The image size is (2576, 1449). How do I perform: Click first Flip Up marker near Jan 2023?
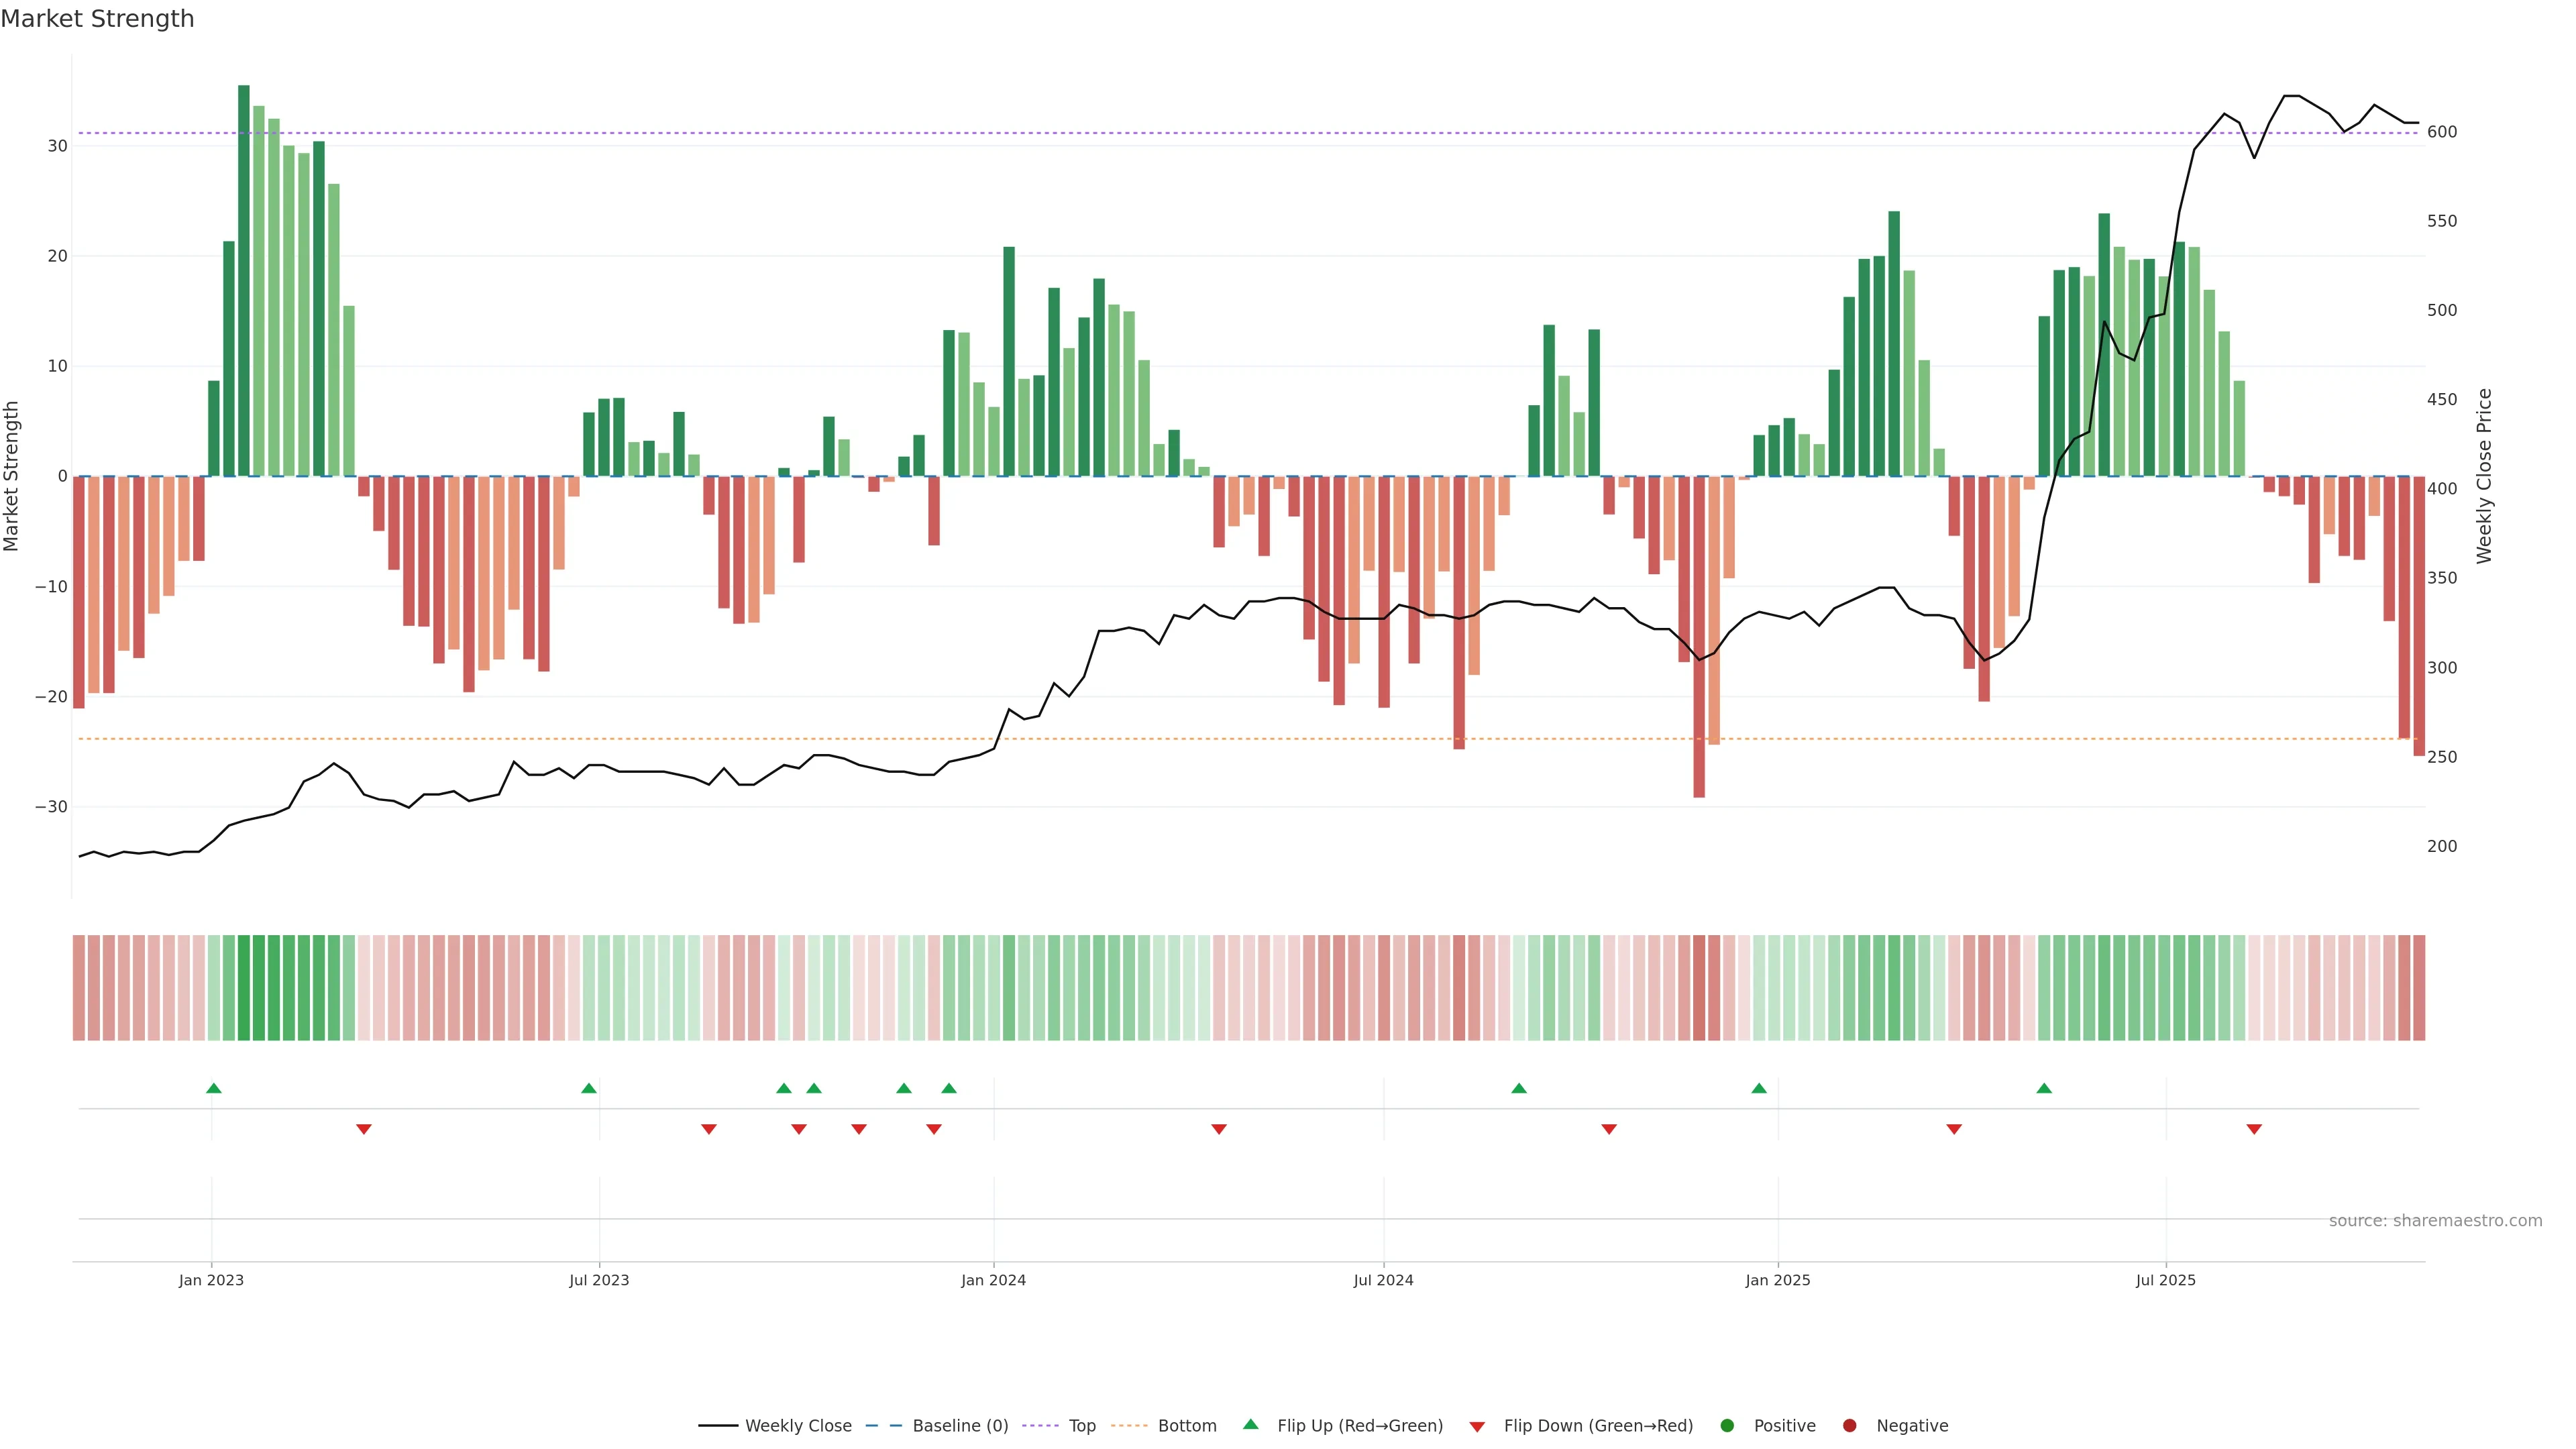tap(213, 1088)
